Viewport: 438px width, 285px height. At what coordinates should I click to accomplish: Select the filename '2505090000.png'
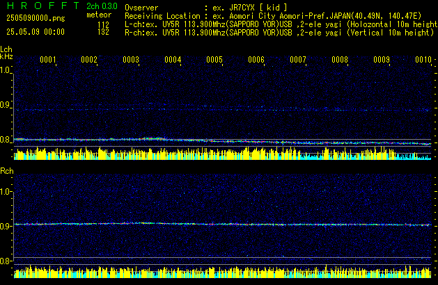pos(36,18)
